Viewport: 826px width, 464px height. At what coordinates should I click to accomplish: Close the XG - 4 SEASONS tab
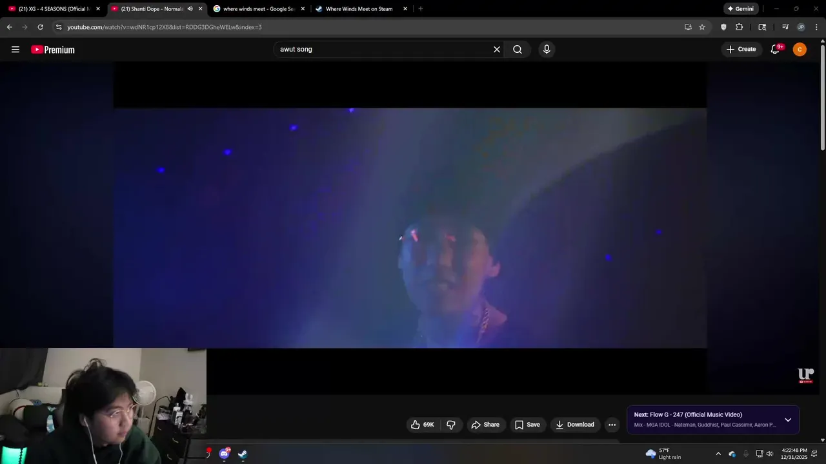click(98, 9)
